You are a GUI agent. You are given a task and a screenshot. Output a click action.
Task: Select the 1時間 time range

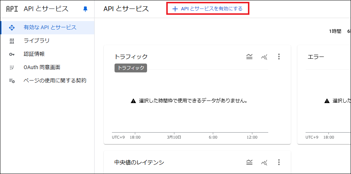click(335, 31)
